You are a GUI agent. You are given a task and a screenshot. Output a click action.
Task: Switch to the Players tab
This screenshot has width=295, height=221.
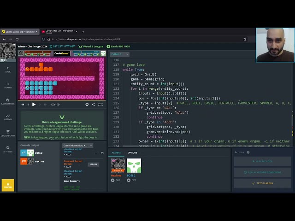pos(116,153)
